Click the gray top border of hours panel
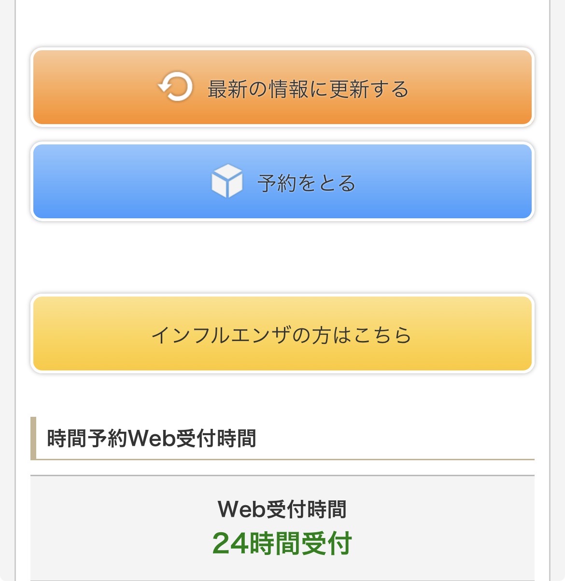This screenshot has width=565, height=581. click(x=282, y=476)
